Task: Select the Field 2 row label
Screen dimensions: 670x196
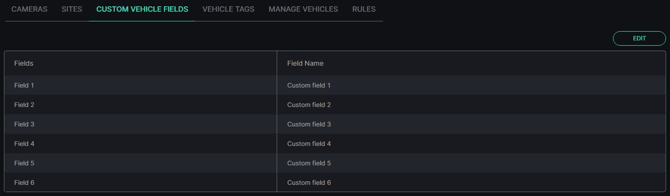Action: pos(24,105)
